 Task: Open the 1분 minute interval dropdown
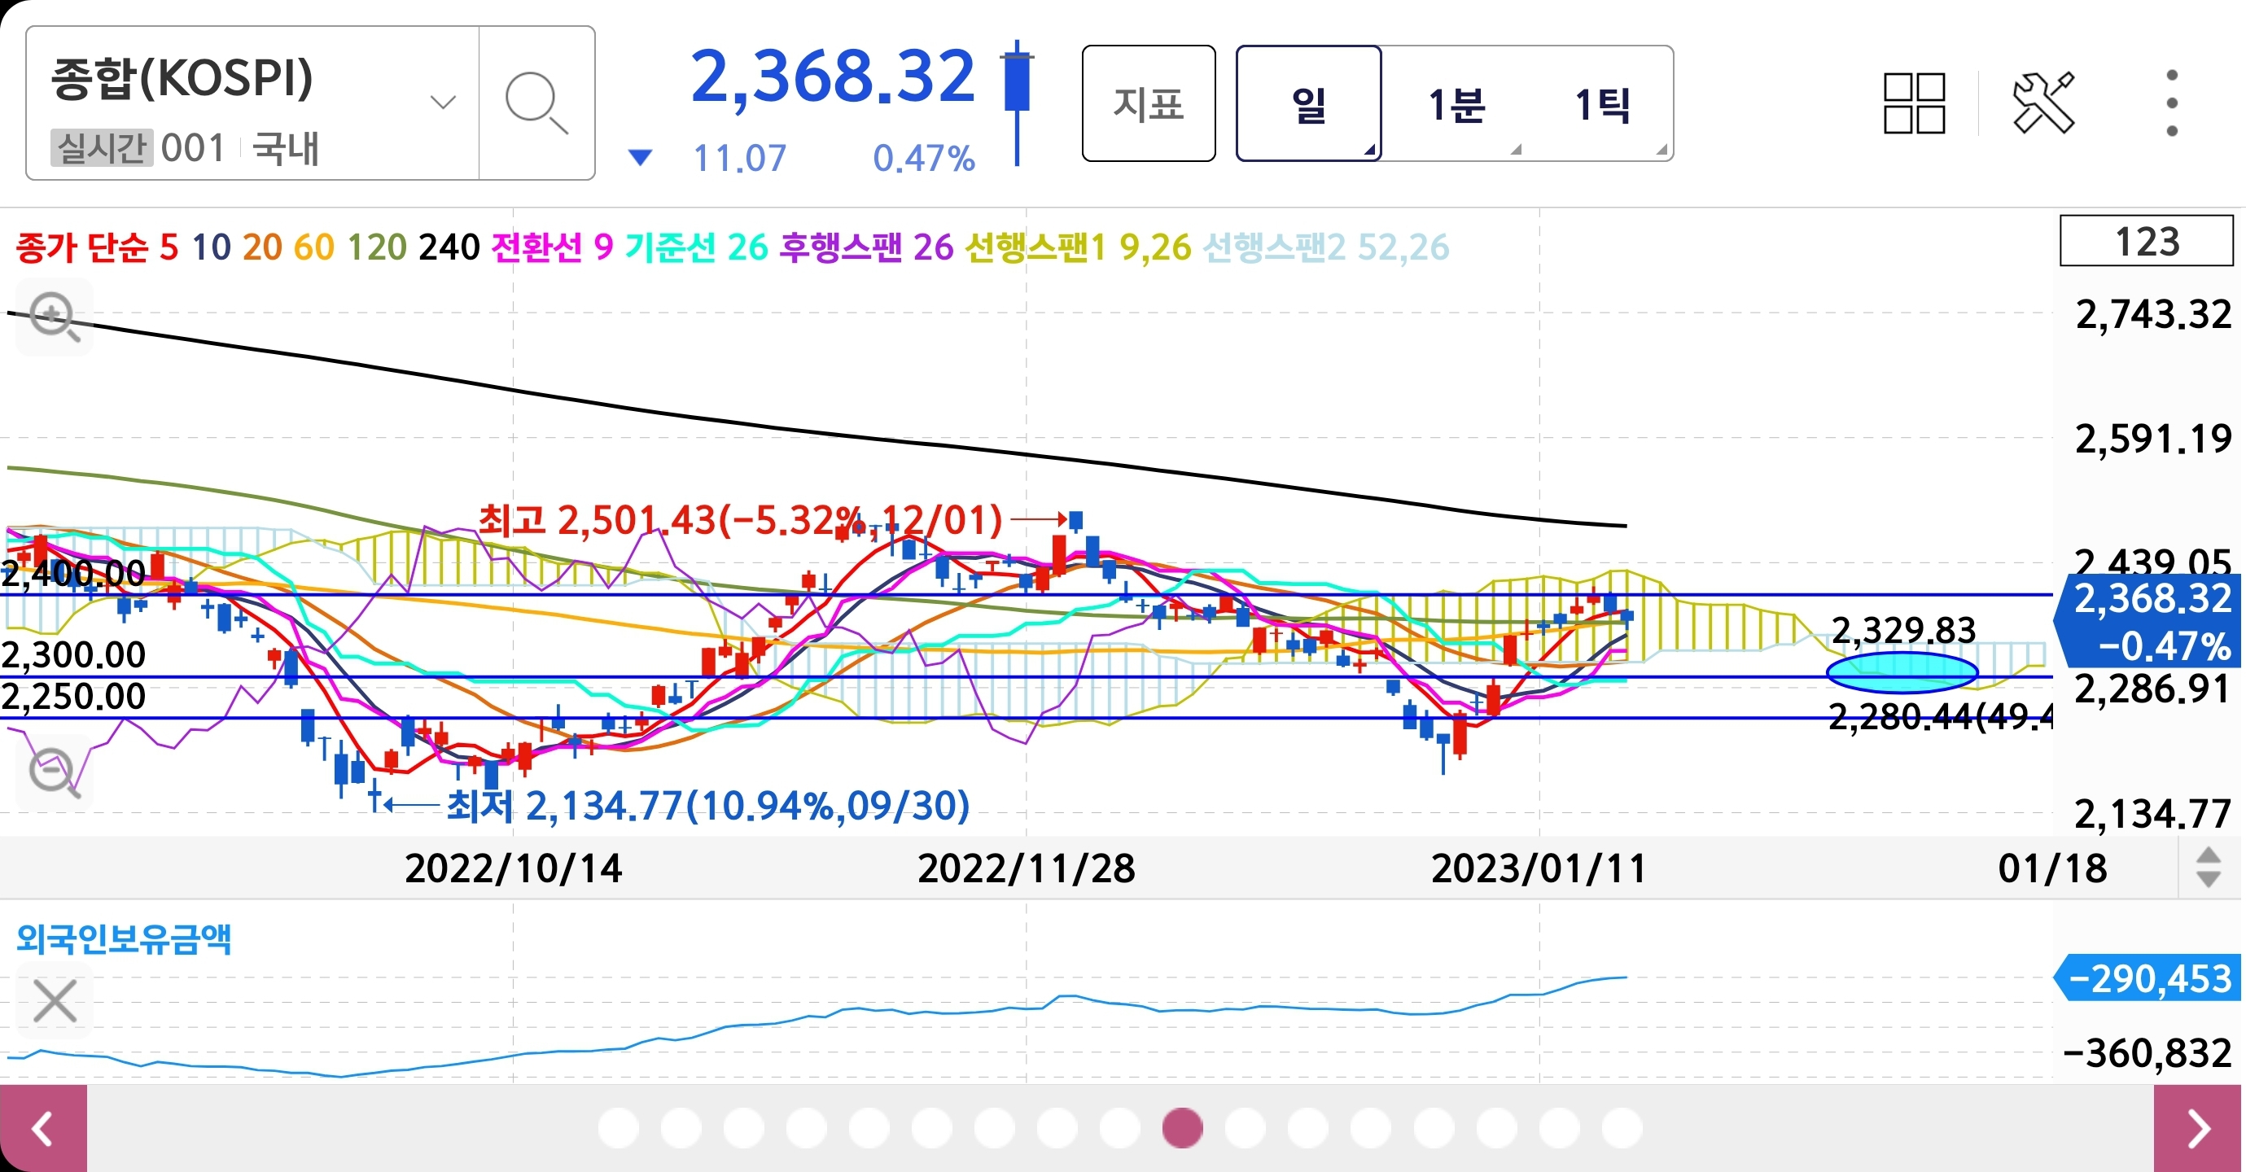1456,104
